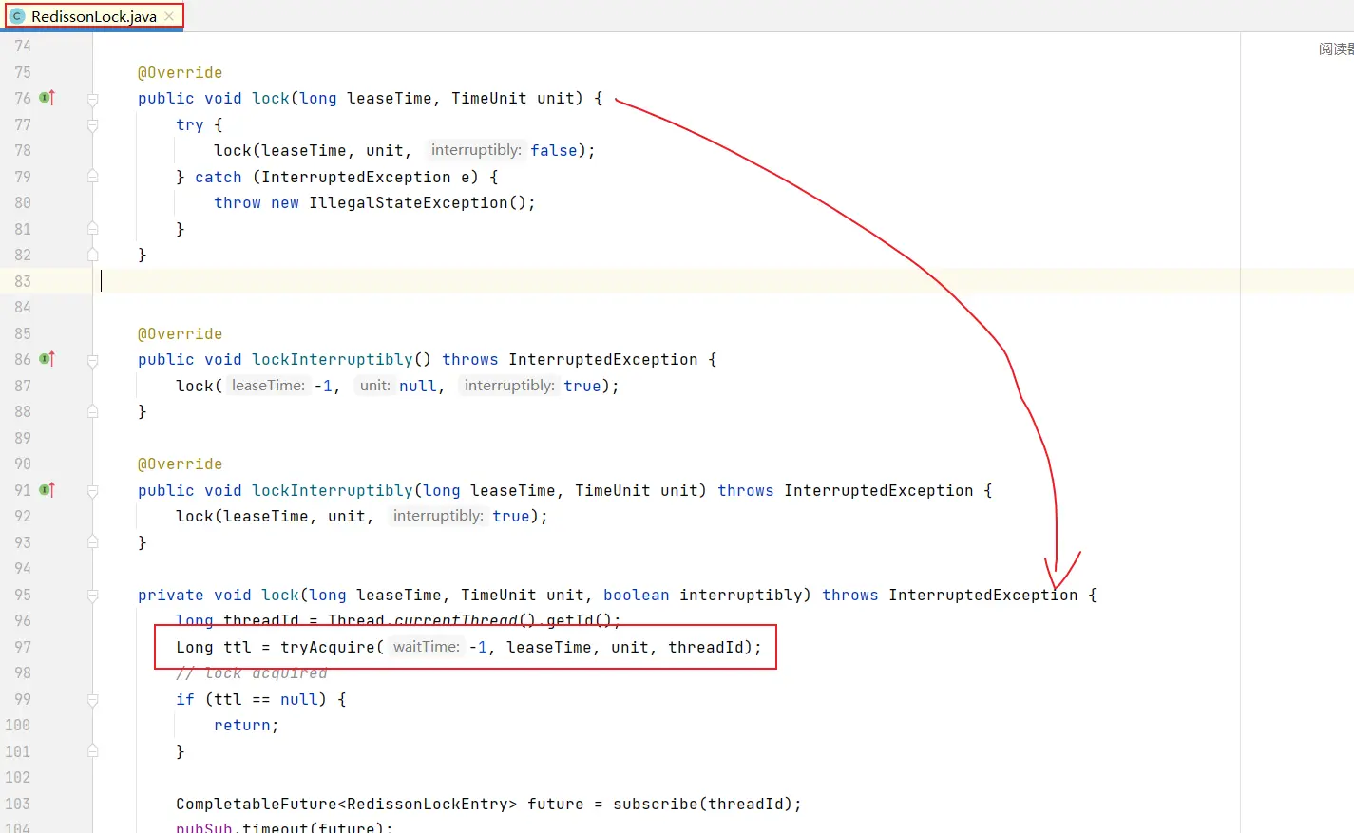
Task: Click override gutter icon on line 76
Action: [48, 98]
